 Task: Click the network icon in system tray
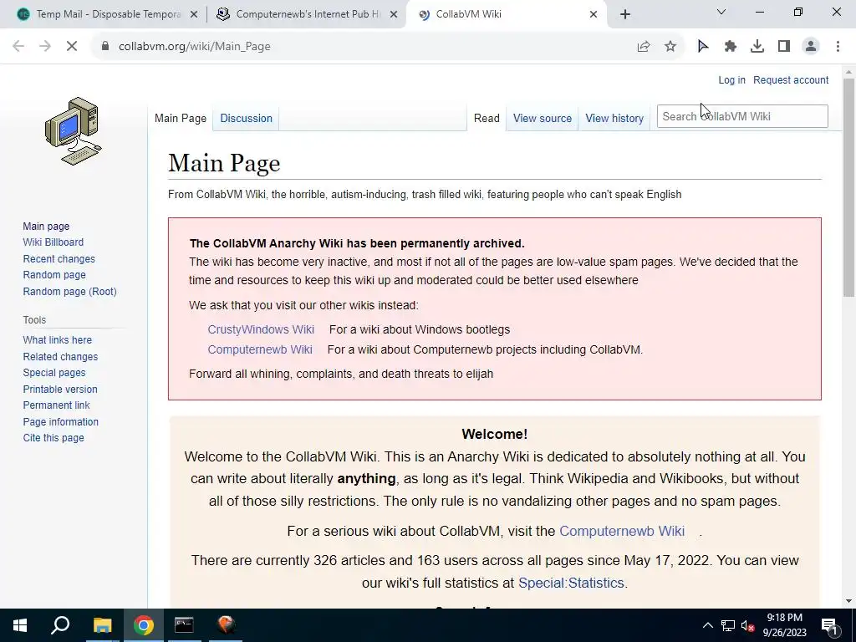(728, 625)
